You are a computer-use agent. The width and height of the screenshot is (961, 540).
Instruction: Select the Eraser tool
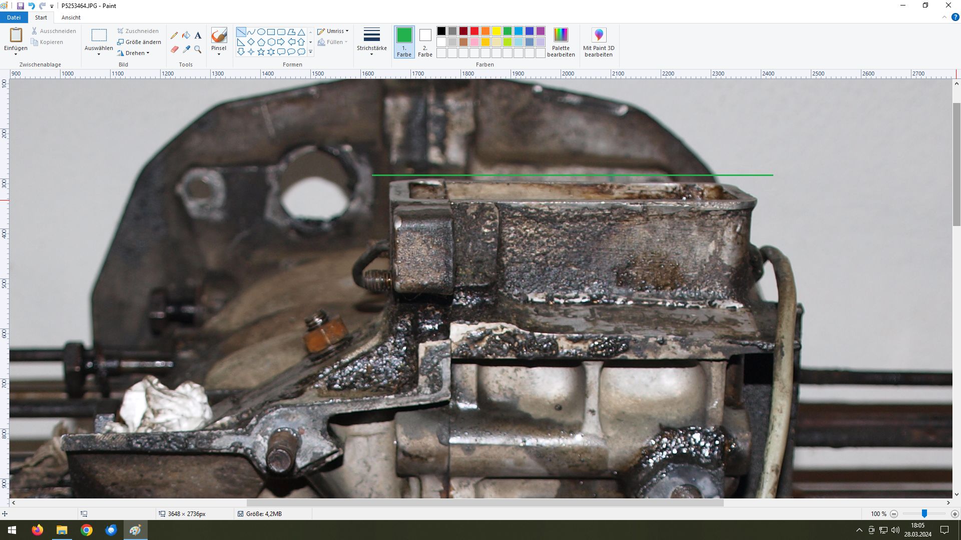pos(174,49)
